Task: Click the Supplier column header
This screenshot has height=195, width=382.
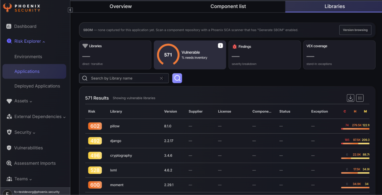Action: click(195, 112)
